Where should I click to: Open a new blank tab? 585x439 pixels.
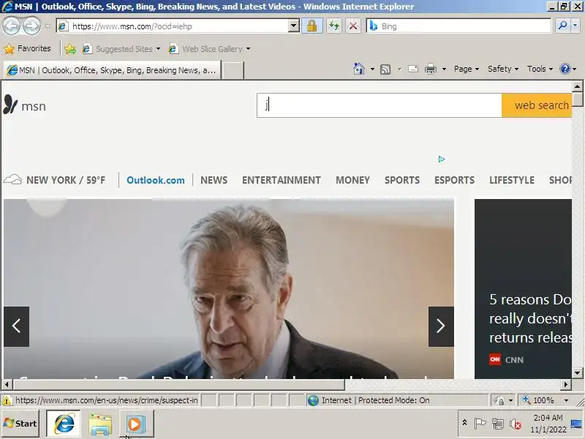(x=233, y=70)
